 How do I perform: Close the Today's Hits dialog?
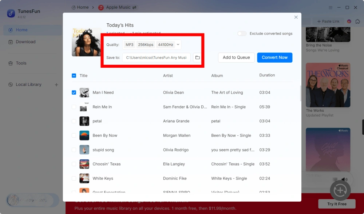tap(296, 17)
